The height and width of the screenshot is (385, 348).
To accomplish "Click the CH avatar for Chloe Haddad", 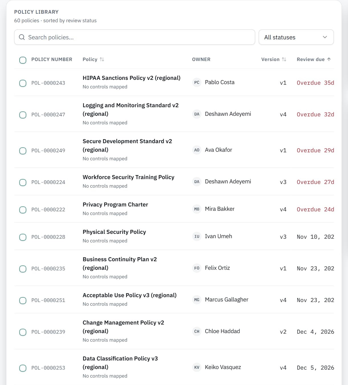I will tap(197, 331).
